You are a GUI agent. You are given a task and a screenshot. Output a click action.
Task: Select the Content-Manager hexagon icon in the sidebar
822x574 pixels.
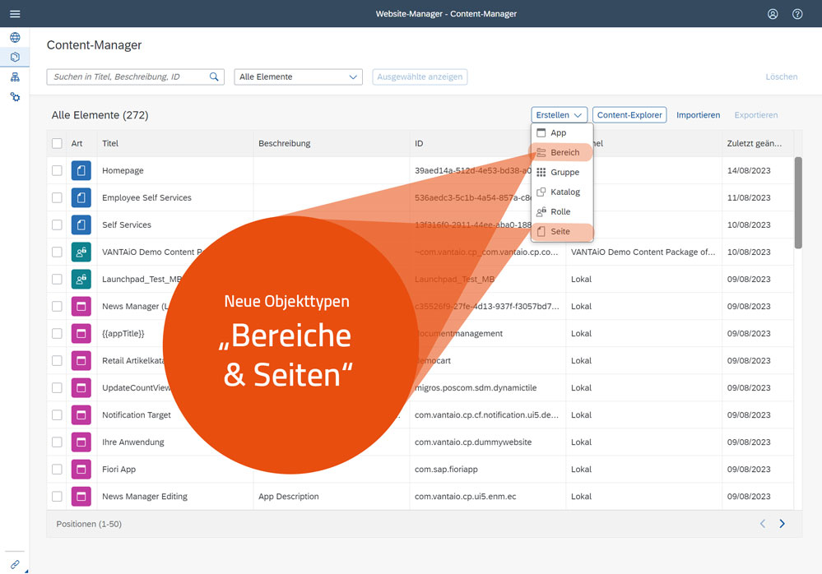(x=15, y=57)
